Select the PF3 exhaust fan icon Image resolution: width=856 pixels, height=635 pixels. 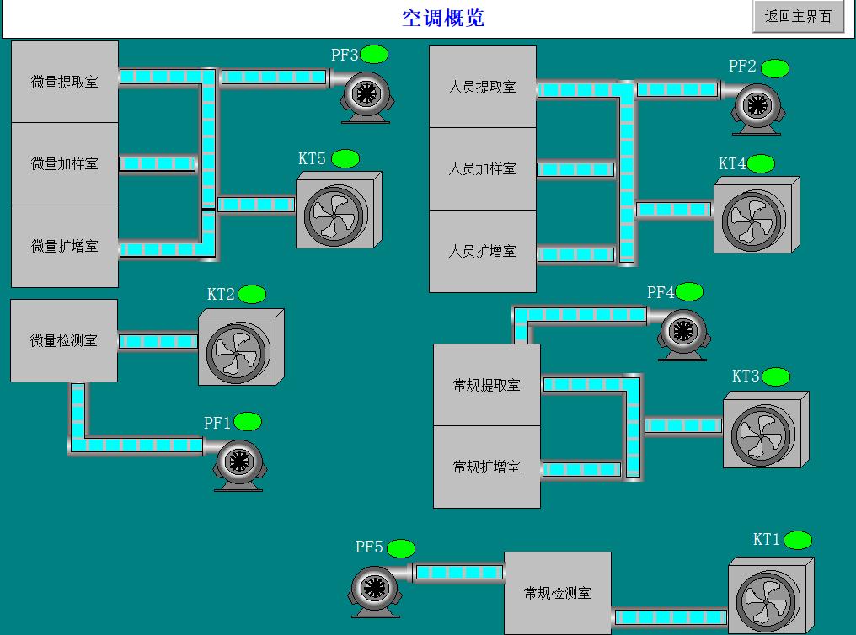(x=366, y=95)
